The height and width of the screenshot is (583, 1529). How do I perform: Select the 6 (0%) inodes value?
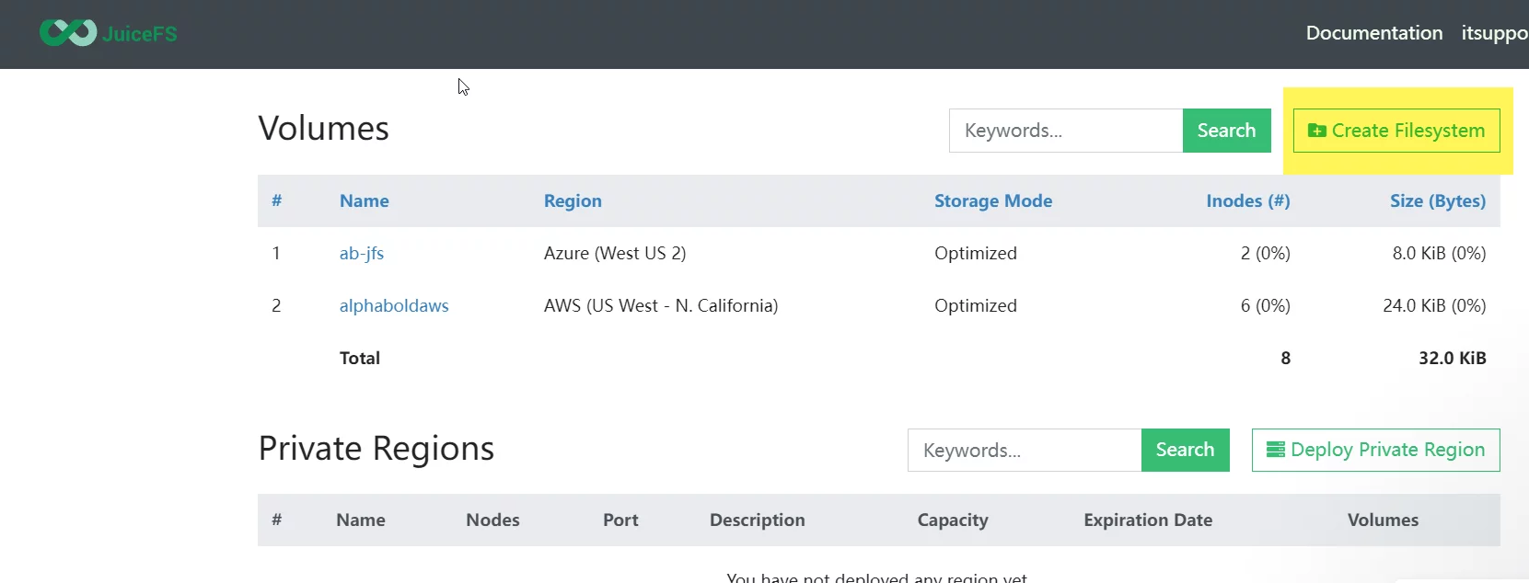(x=1265, y=305)
